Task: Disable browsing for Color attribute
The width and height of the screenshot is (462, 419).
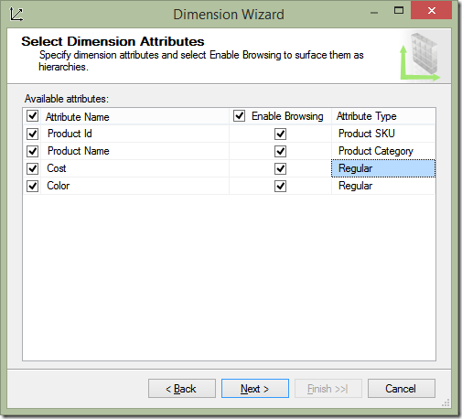Action: pos(280,186)
